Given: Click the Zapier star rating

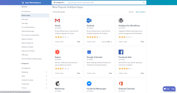Looking at the screenshot, I should 61,69.
